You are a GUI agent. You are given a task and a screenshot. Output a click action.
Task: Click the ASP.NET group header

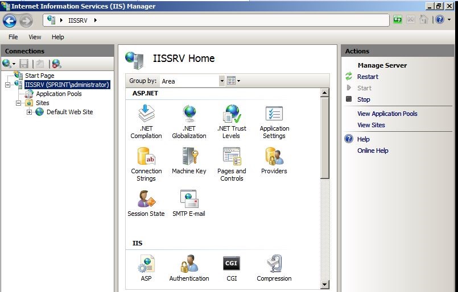point(145,93)
